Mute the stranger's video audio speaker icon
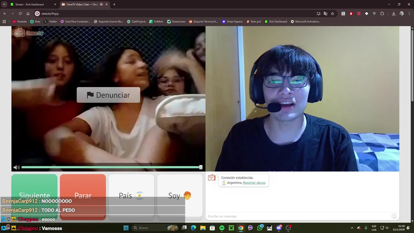This screenshot has height=233, width=414. (16, 167)
